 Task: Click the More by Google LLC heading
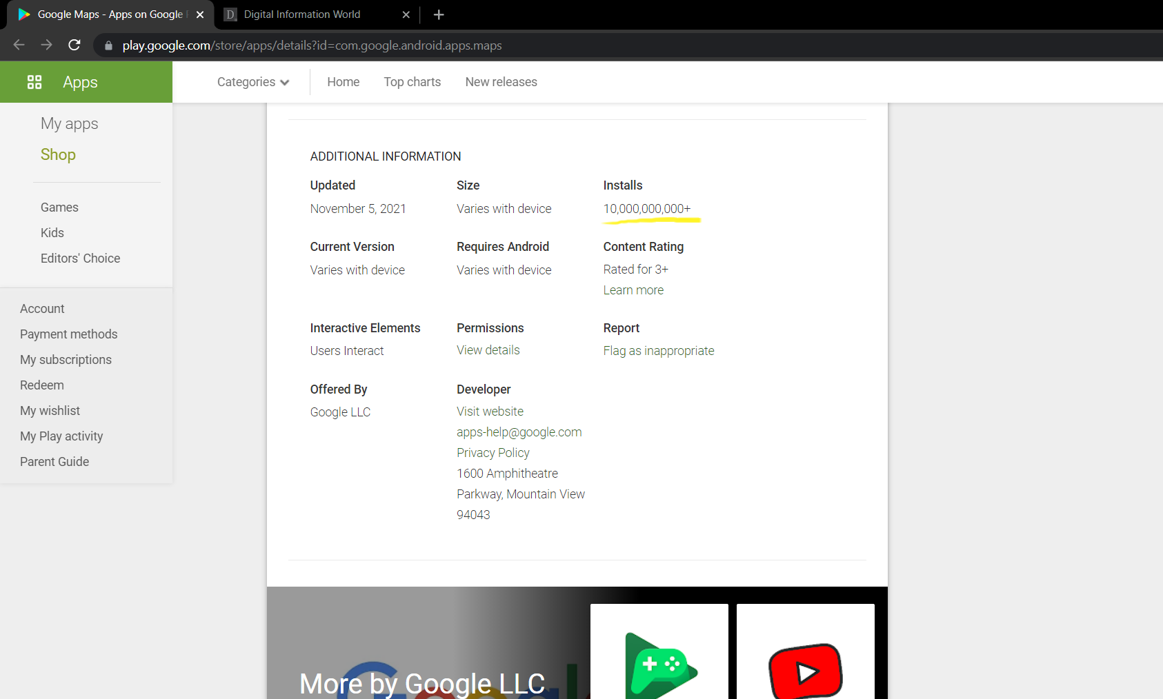click(x=422, y=684)
